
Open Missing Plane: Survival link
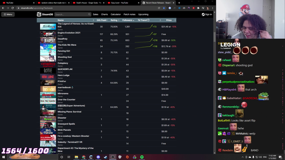[69, 112]
